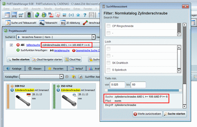Check the blank first option in Loch list
The image size is (197, 127).
click(x=108, y=49)
